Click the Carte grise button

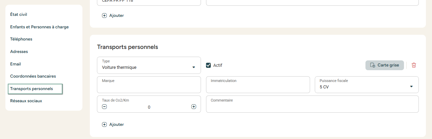[385, 65]
